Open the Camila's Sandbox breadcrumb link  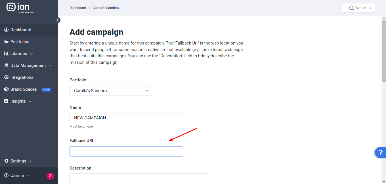[106, 8]
